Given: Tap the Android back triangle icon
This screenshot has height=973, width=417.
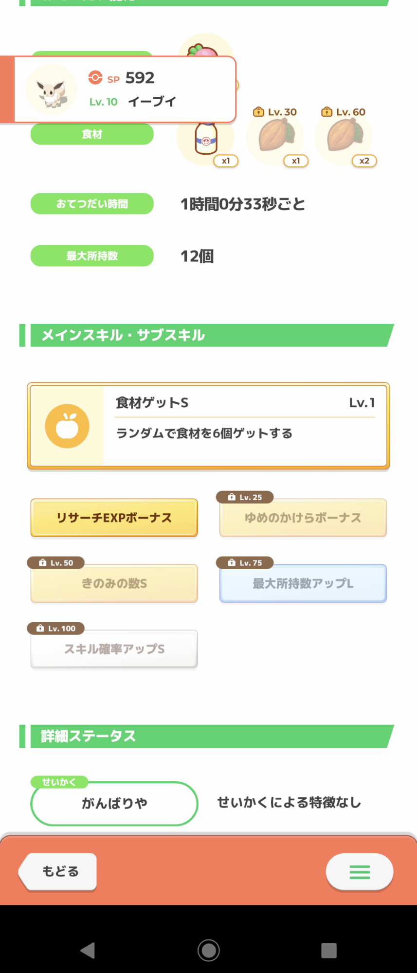Looking at the screenshot, I should [x=88, y=950].
